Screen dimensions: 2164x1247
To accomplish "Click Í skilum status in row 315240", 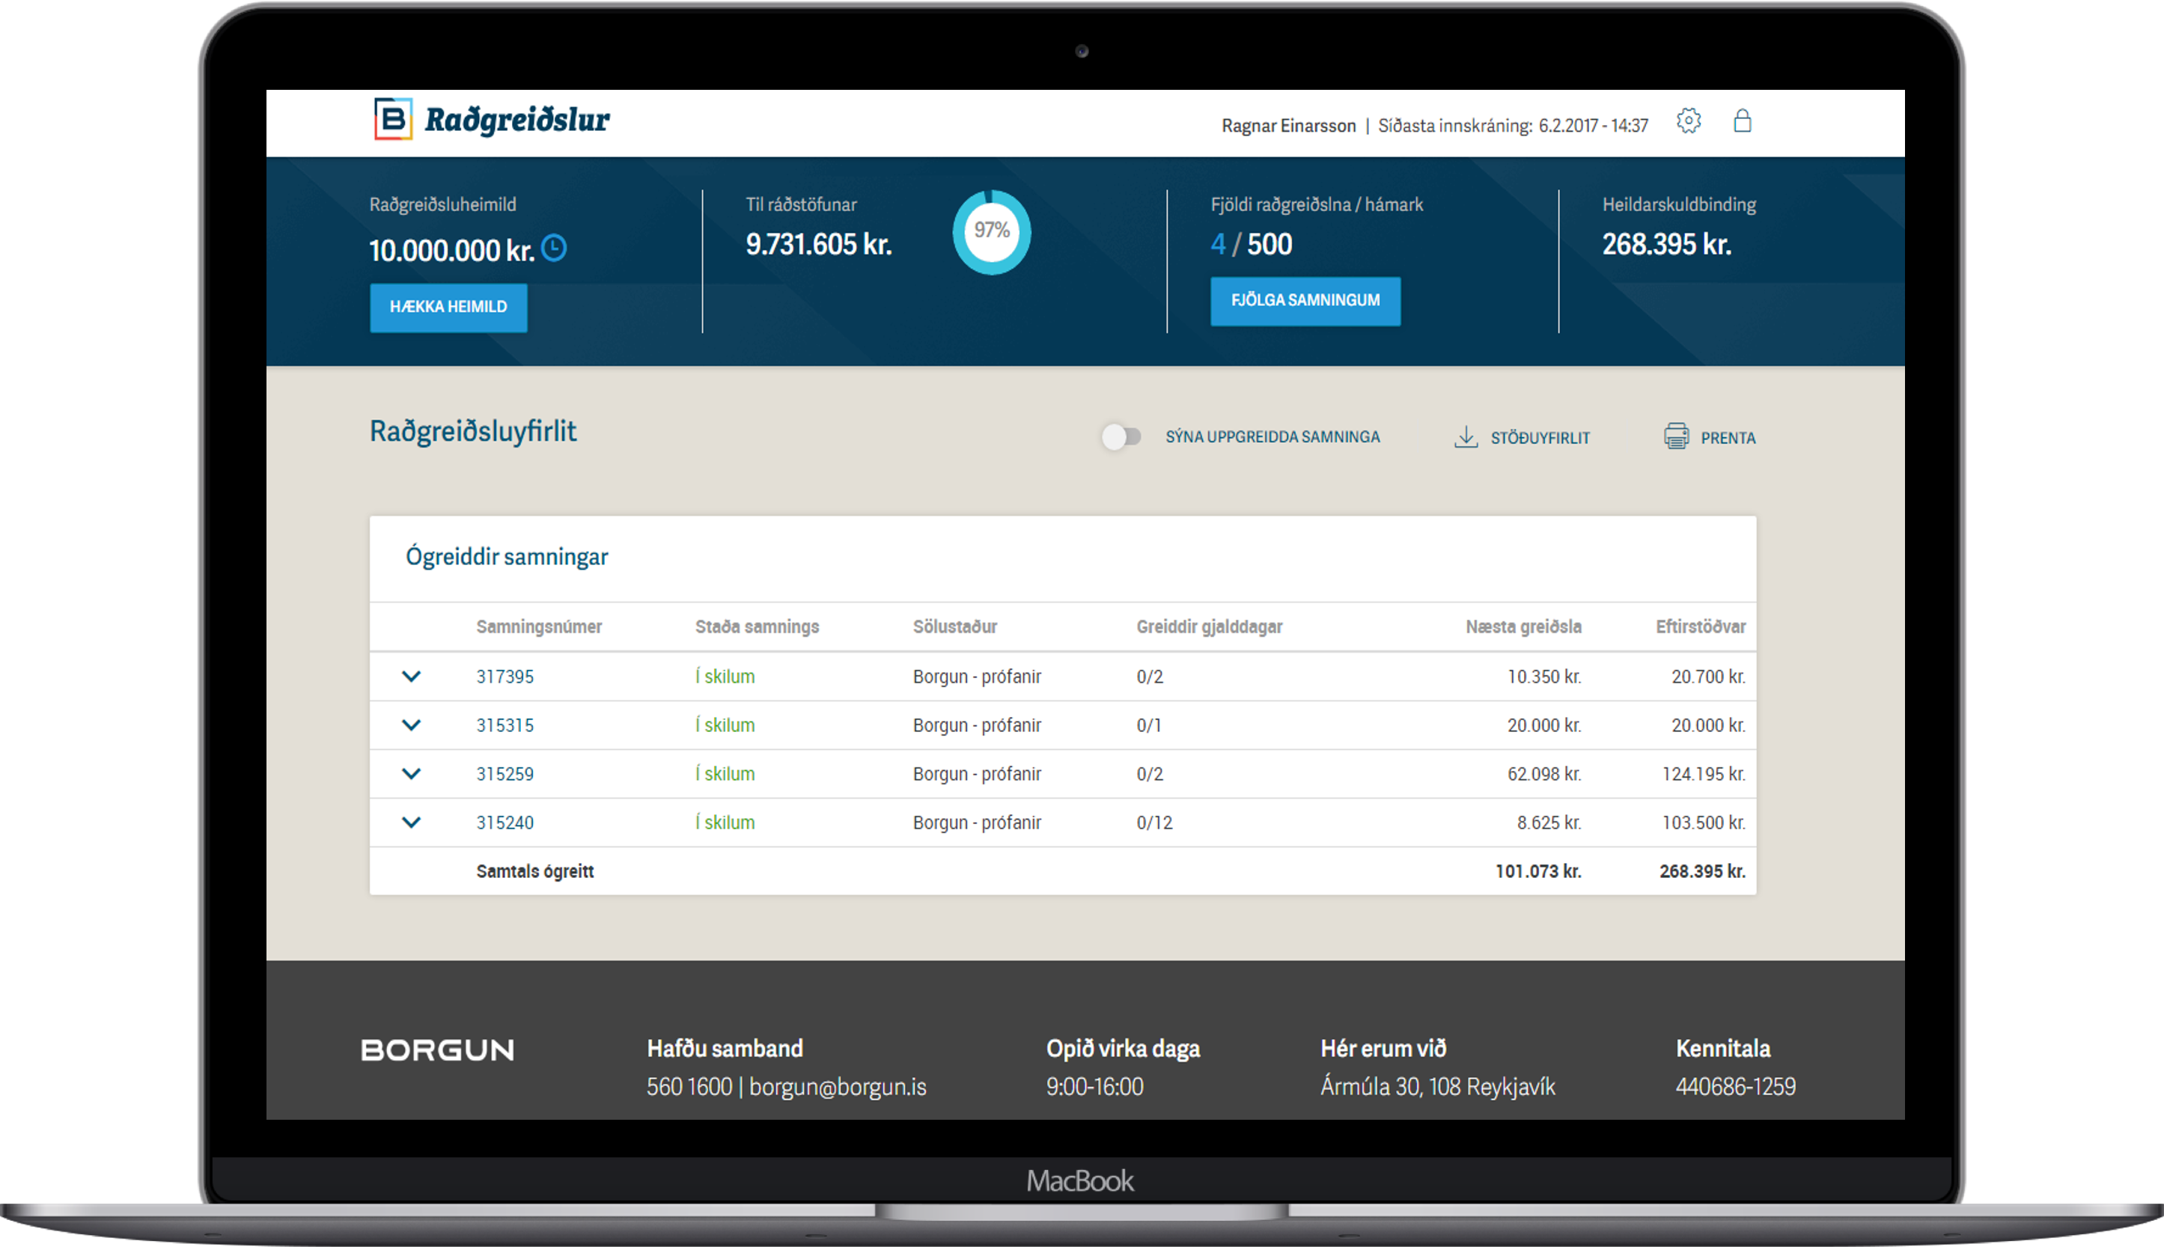I will pyautogui.click(x=725, y=823).
